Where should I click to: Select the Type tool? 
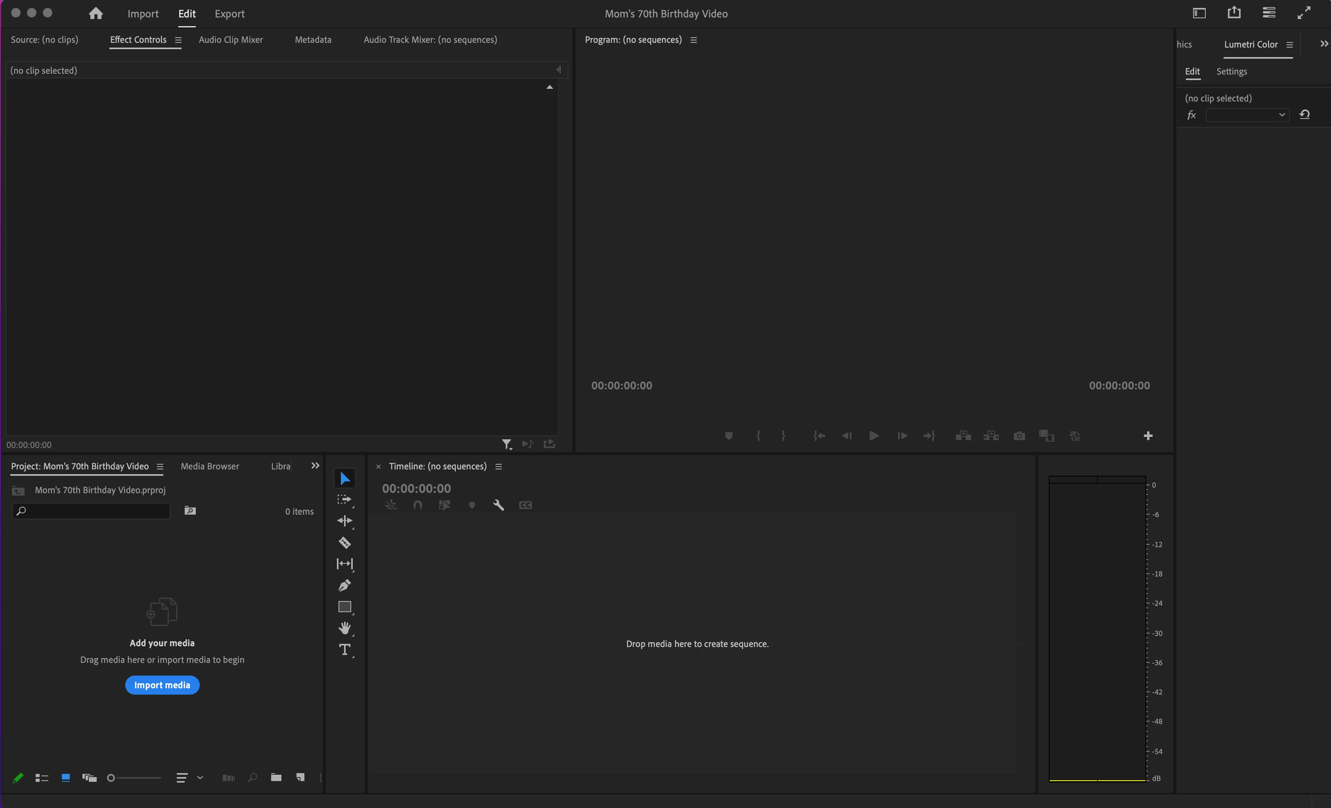coord(344,649)
